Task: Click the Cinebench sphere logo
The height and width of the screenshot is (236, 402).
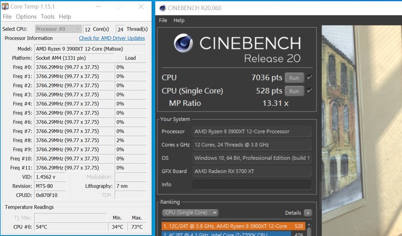Action: click(183, 43)
